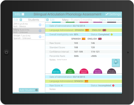Click the iPad home button
This screenshot has width=134, height=105.
click(6, 52)
